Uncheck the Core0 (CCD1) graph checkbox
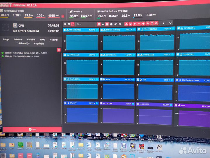Viewport: 210px width, 158px height. 178,28
